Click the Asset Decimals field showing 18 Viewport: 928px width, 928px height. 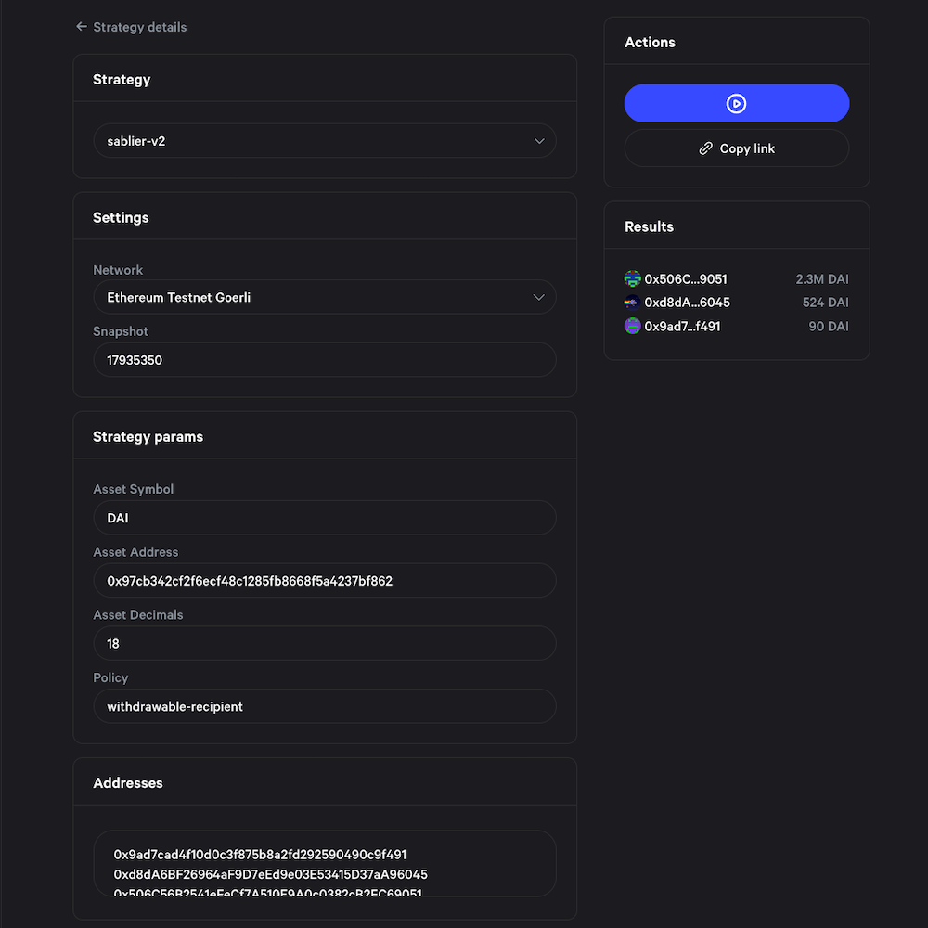coord(325,643)
